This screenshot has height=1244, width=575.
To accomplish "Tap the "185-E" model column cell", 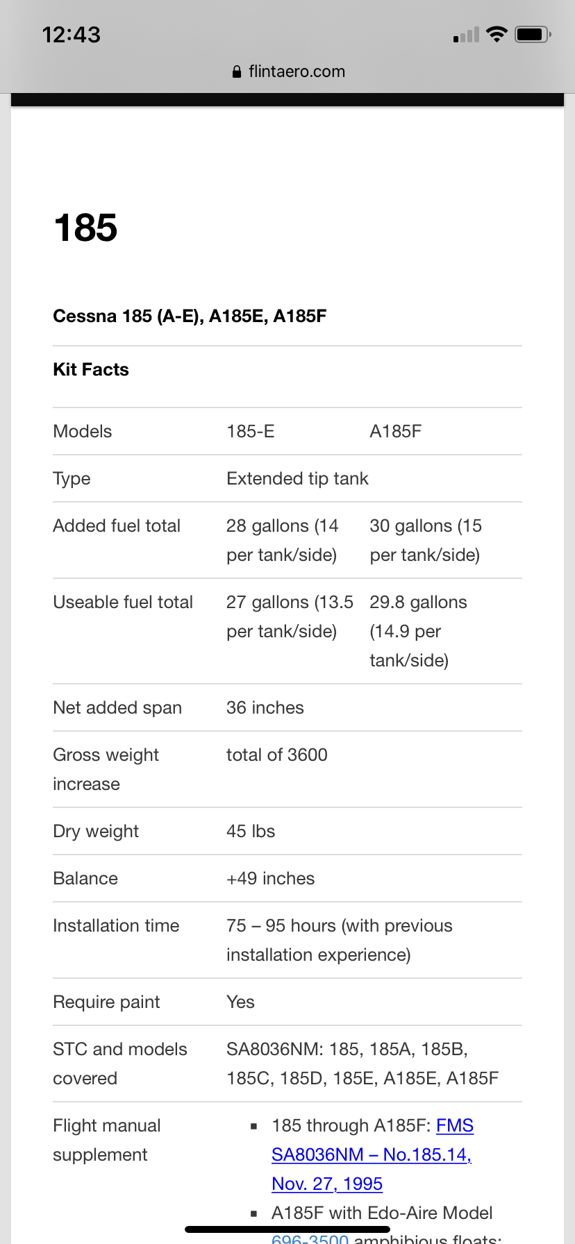I will 251,431.
